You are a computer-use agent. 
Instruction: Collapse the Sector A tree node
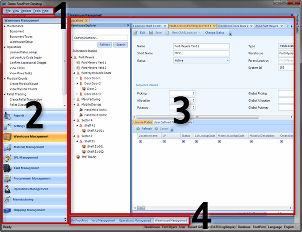[74, 120]
